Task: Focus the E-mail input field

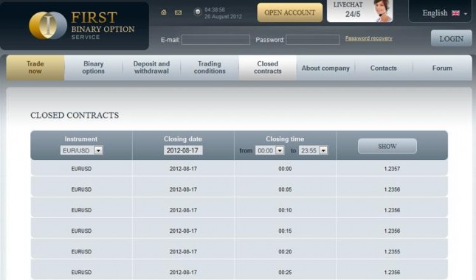Action: 215,40
